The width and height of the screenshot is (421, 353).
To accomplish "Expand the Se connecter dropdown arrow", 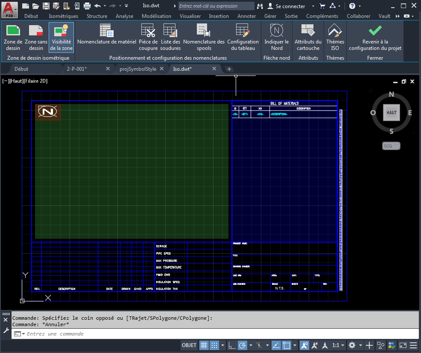I will (x=313, y=6).
